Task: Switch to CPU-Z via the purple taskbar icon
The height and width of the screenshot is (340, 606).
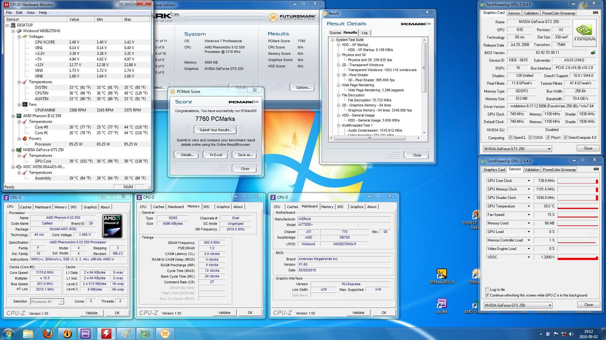Action: pos(86,334)
